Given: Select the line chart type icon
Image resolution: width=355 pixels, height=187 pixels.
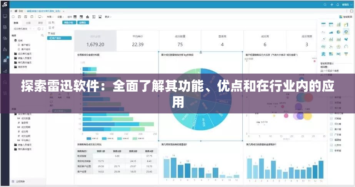Looking at the screenshot, I should (323, 32).
